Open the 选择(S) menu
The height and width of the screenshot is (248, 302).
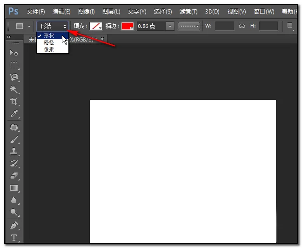click(163, 12)
